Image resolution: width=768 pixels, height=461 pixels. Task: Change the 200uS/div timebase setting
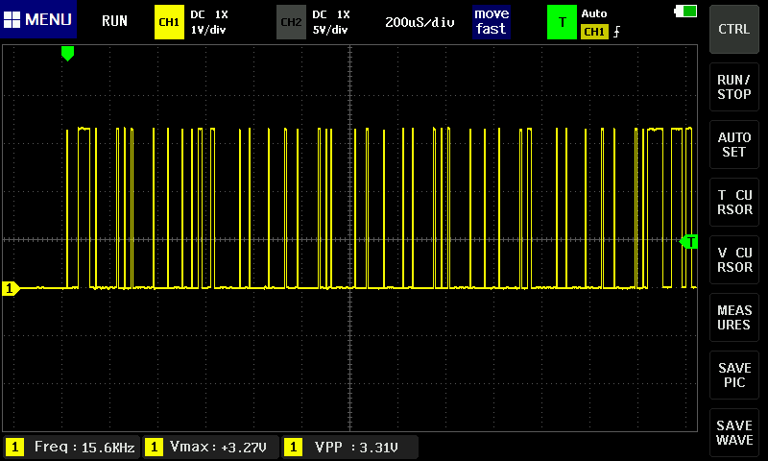click(x=420, y=21)
